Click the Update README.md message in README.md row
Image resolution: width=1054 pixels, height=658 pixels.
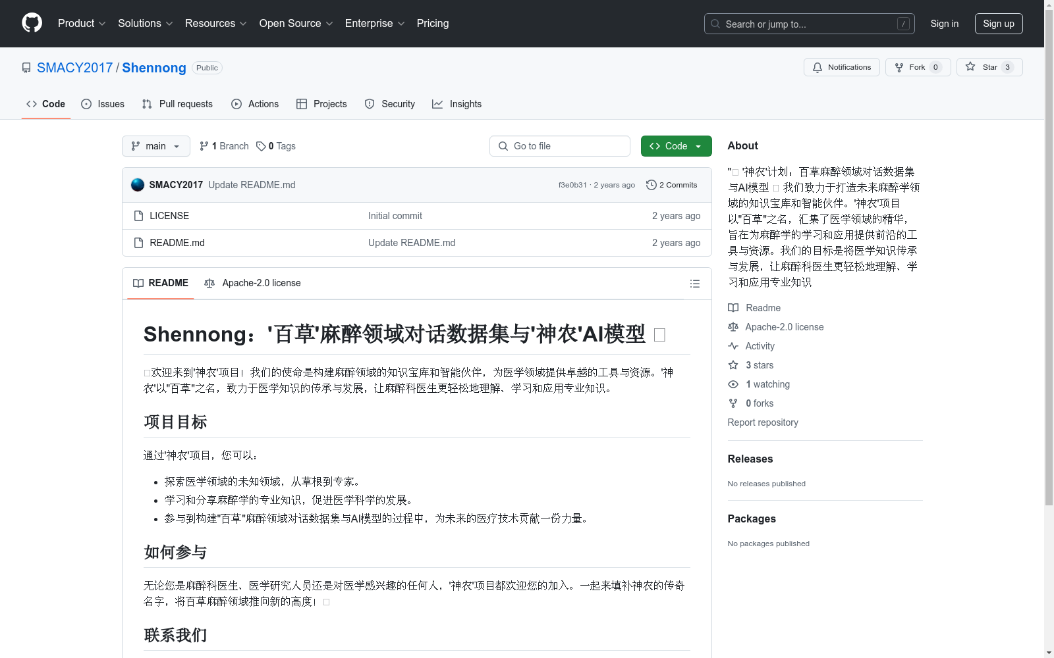coord(412,243)
